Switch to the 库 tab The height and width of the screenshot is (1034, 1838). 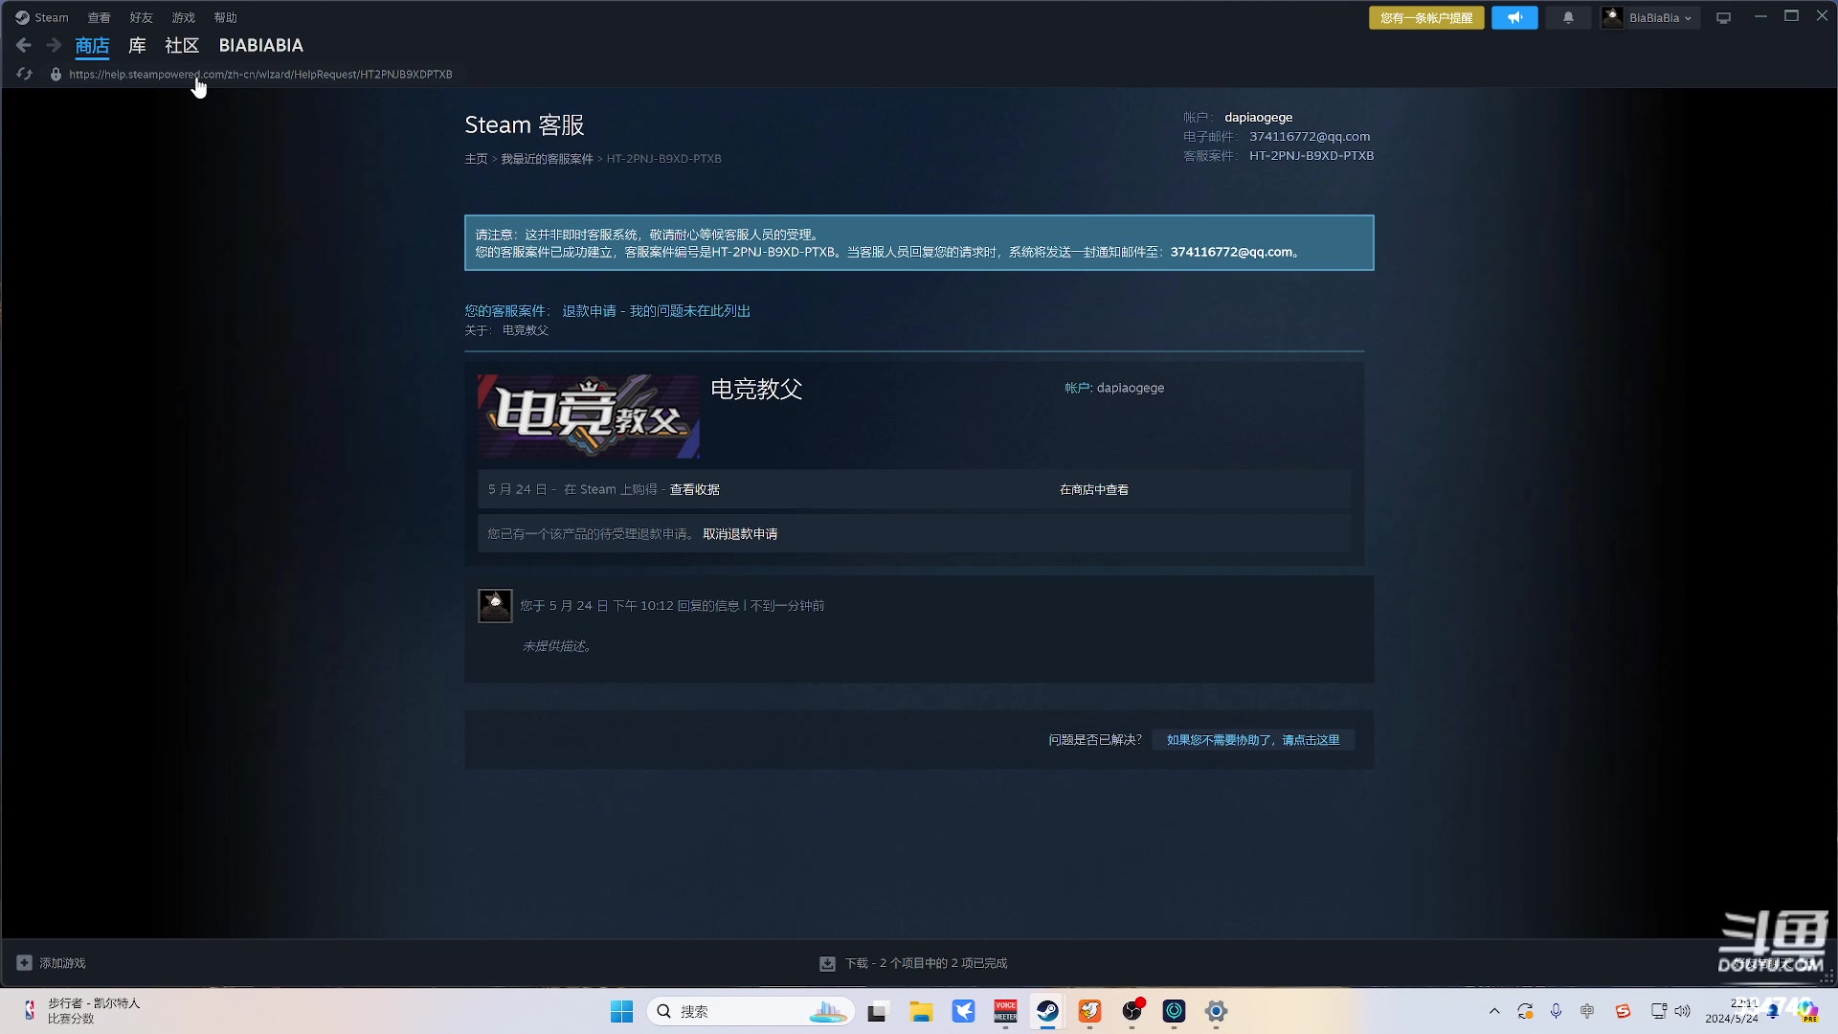pyautogui.click(x=137, y=45)
